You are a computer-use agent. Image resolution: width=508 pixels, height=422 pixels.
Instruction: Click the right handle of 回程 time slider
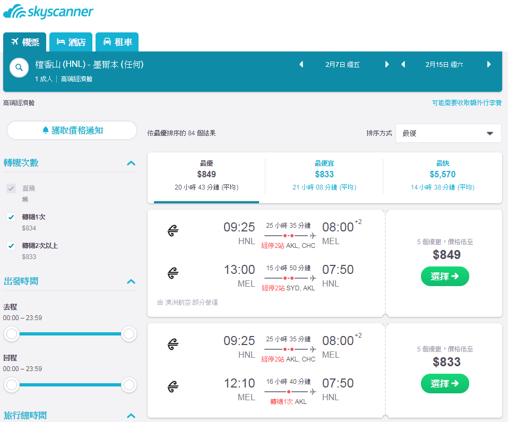point(129,385)
